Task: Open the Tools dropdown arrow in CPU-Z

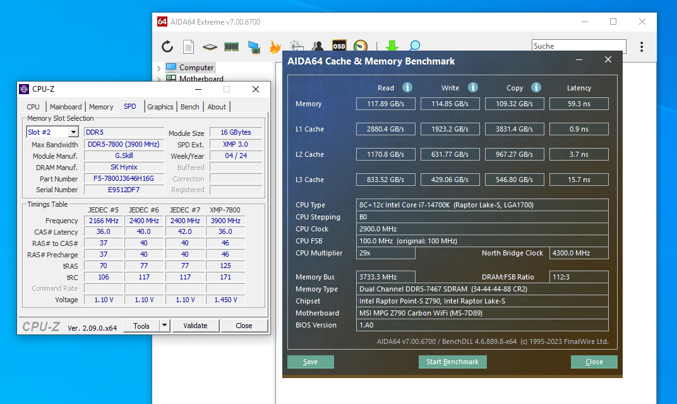Action: coord(164,326)
